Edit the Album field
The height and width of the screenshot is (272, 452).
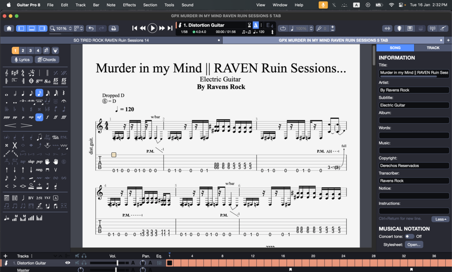tap(414, 120)
